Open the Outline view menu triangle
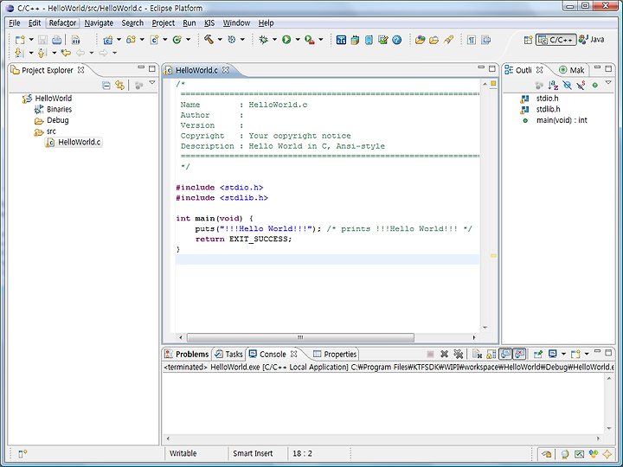623x467 pixels. click(x=608, y=83)
